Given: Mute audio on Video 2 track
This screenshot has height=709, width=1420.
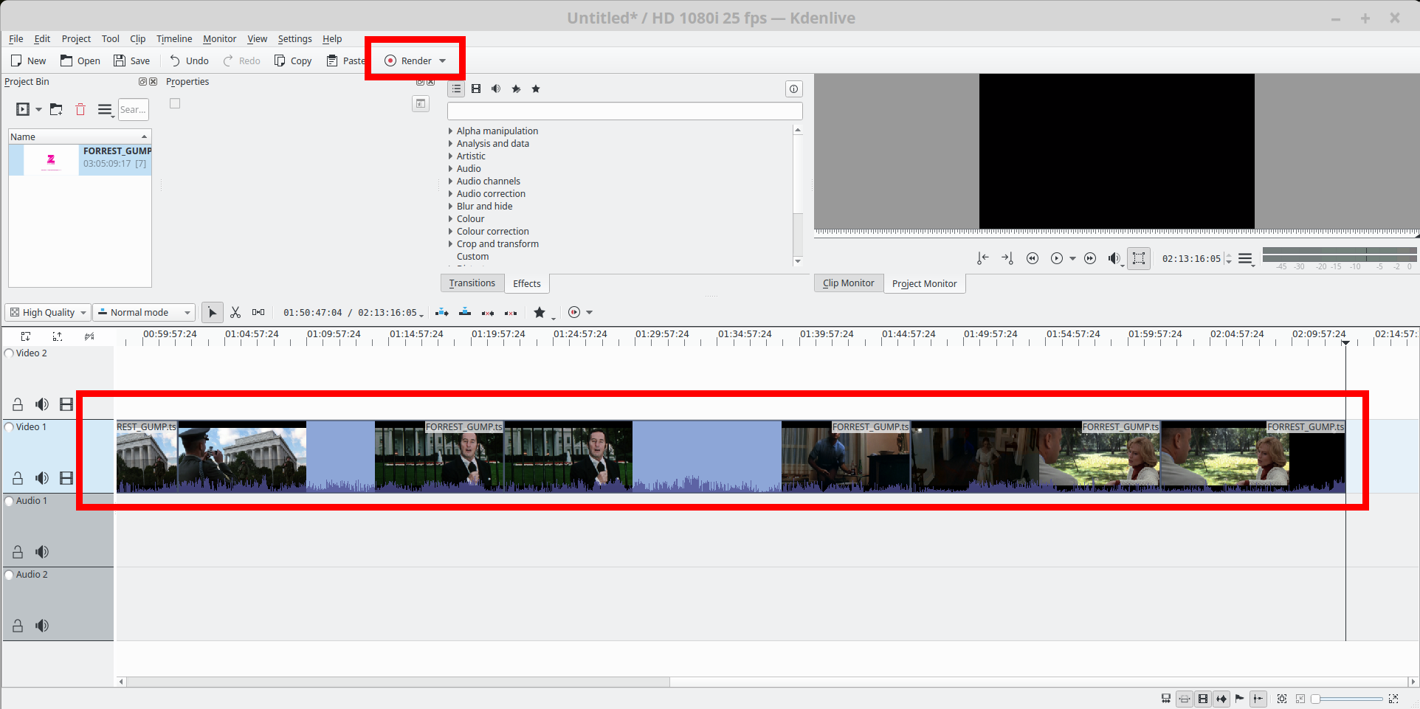Looking at the screenshot, I should pyautogui.click(x=42, y=404).
